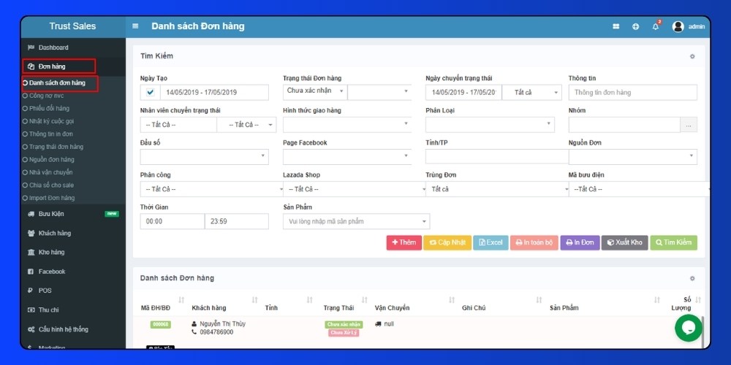Image resolution: width=731 pixels, height=365 pixels.
Task: Click the In toàn bộ button
Action: click(534, 242)
